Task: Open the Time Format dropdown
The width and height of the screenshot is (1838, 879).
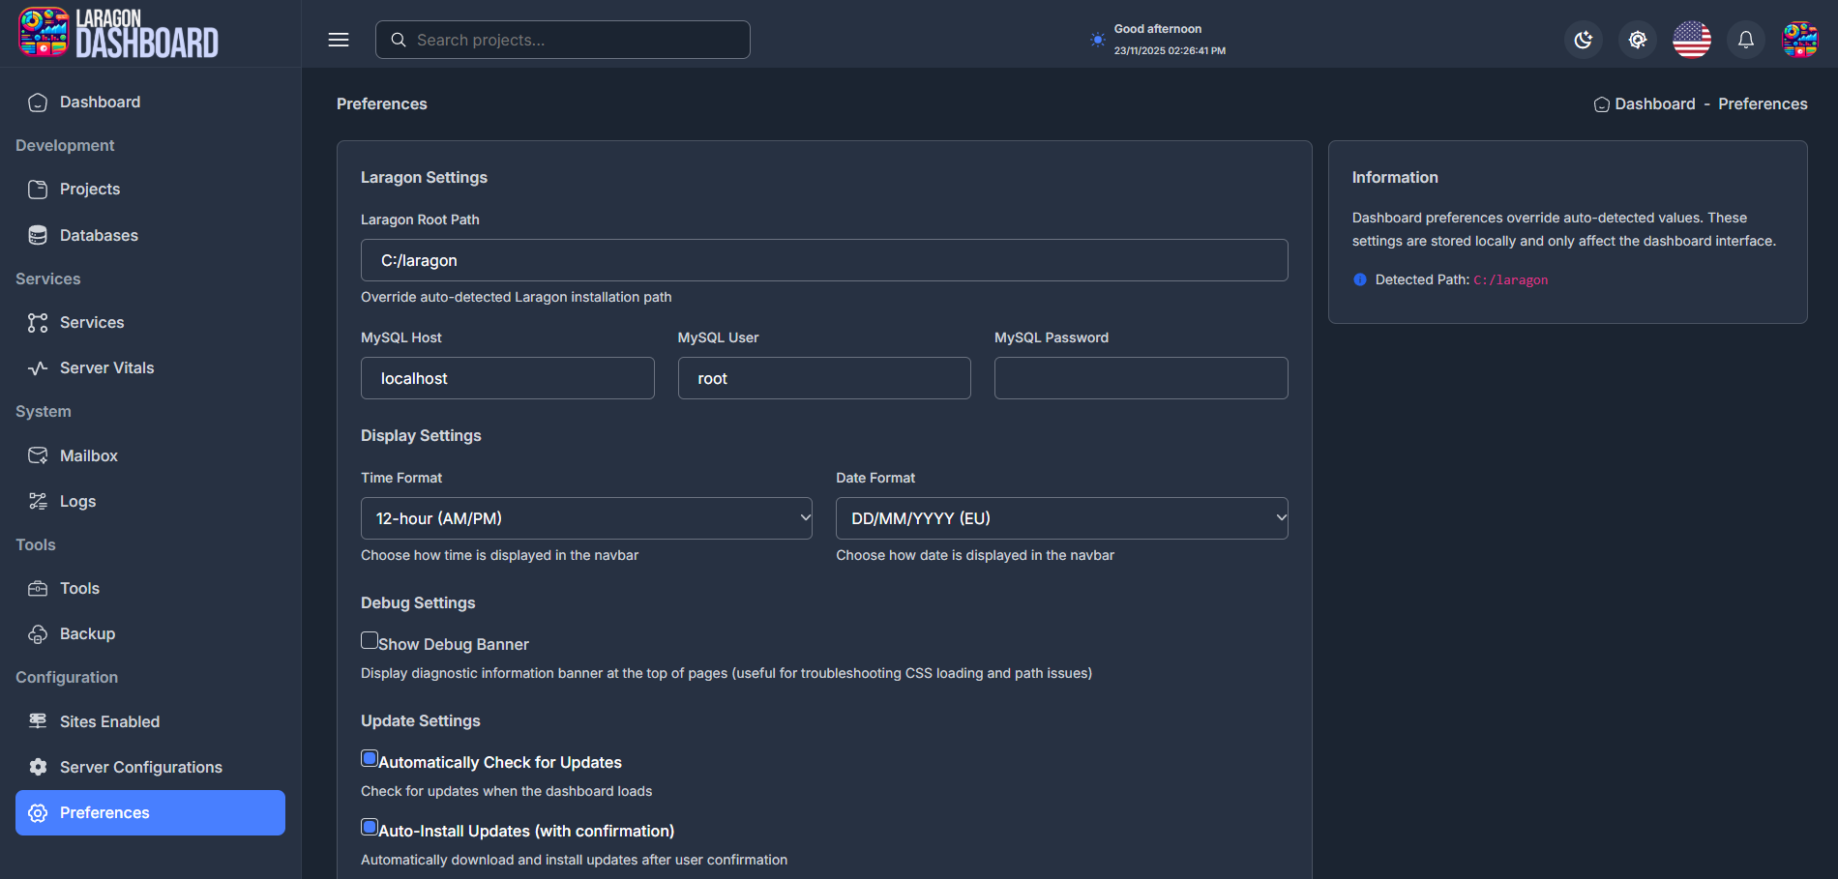Action: pyautogui.click(x=586, y=518)
